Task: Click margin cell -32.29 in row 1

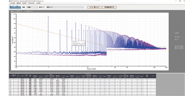Action: click(x=63, y=79)
